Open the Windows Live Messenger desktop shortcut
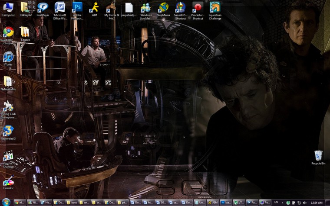330x206 pixels. 146,11
